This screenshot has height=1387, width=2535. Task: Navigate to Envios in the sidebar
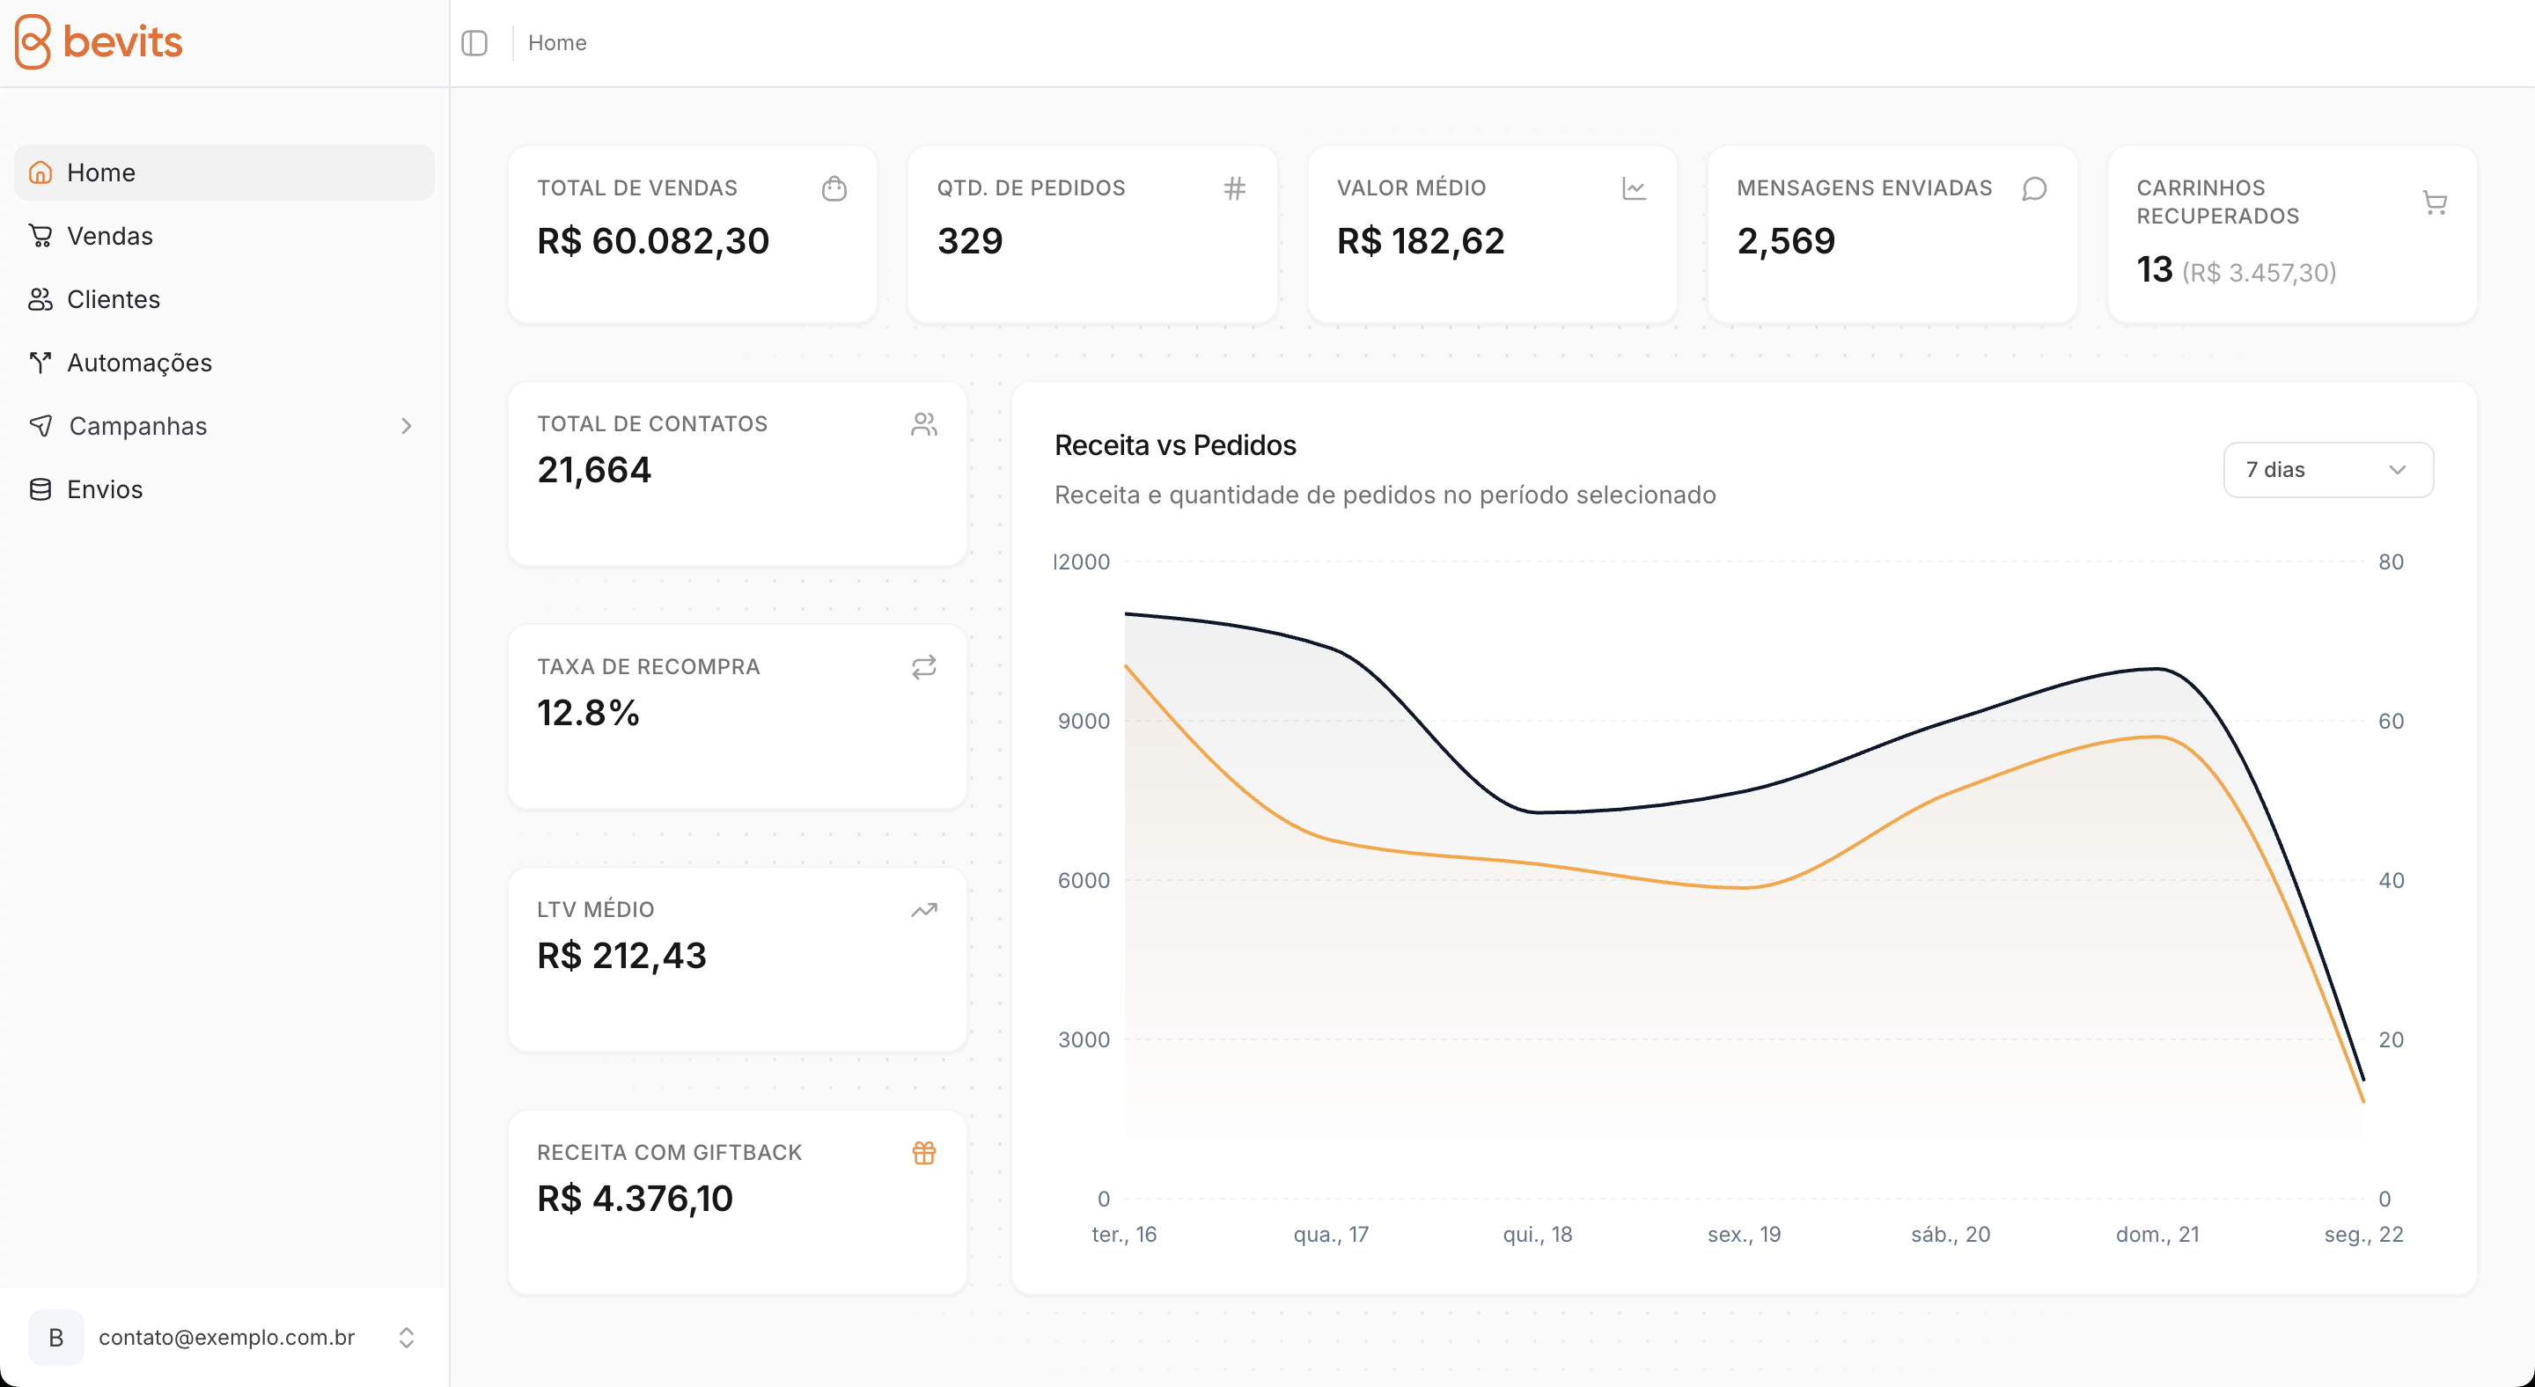pyautogui.click(x=105, y=489)
